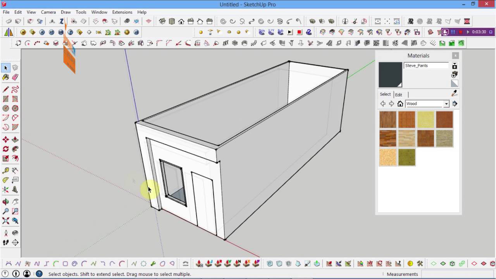Activate the Select arrow tool
Viewport: 496px width, 279px height.
point(5,68)
